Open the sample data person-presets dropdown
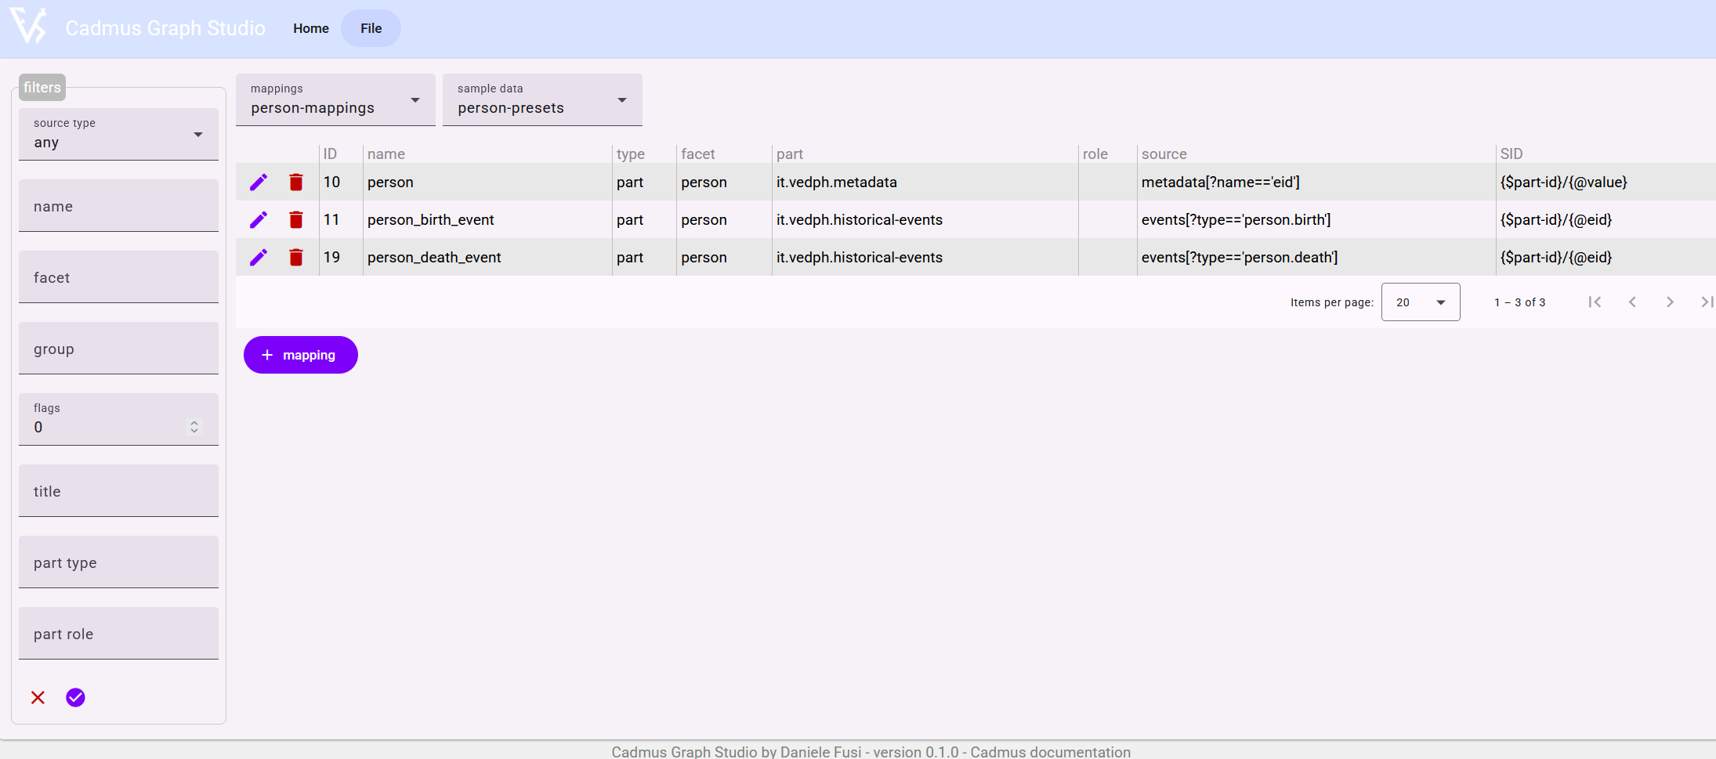The width and height of the screenshot is (1716, 759). click(542, 99)
